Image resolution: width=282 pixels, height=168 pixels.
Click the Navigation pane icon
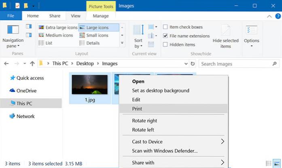tap(13, 31)
